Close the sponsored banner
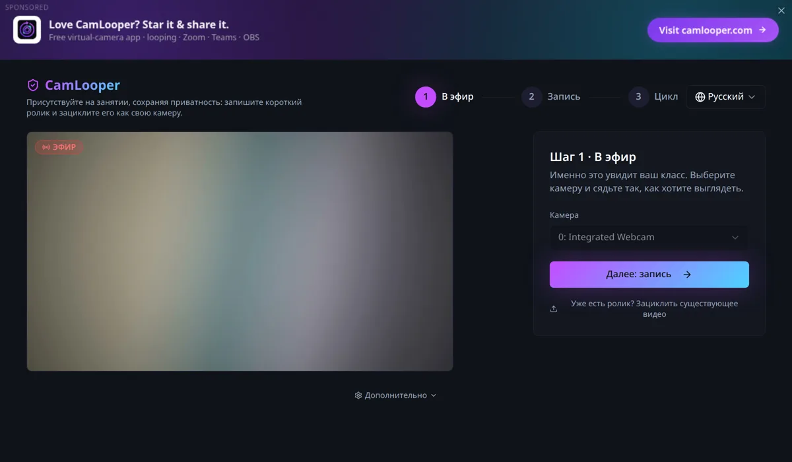 coord(781,11)
